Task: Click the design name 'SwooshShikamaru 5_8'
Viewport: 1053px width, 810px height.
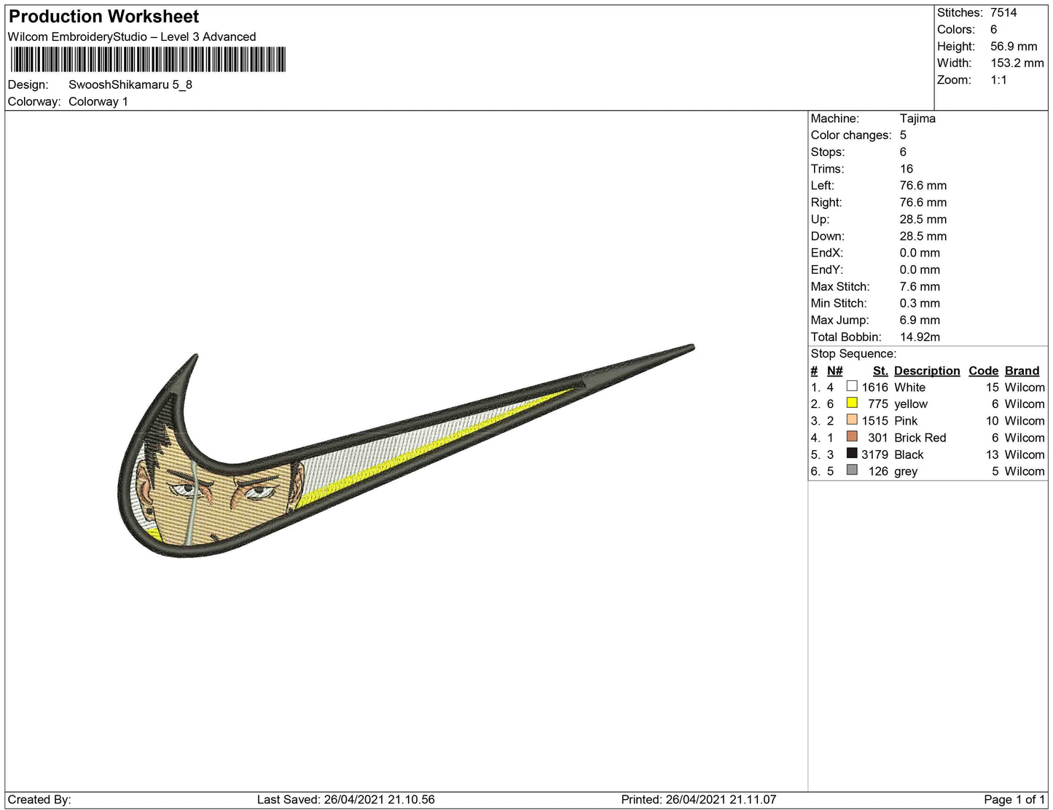Action: click(x=130, y=84)
